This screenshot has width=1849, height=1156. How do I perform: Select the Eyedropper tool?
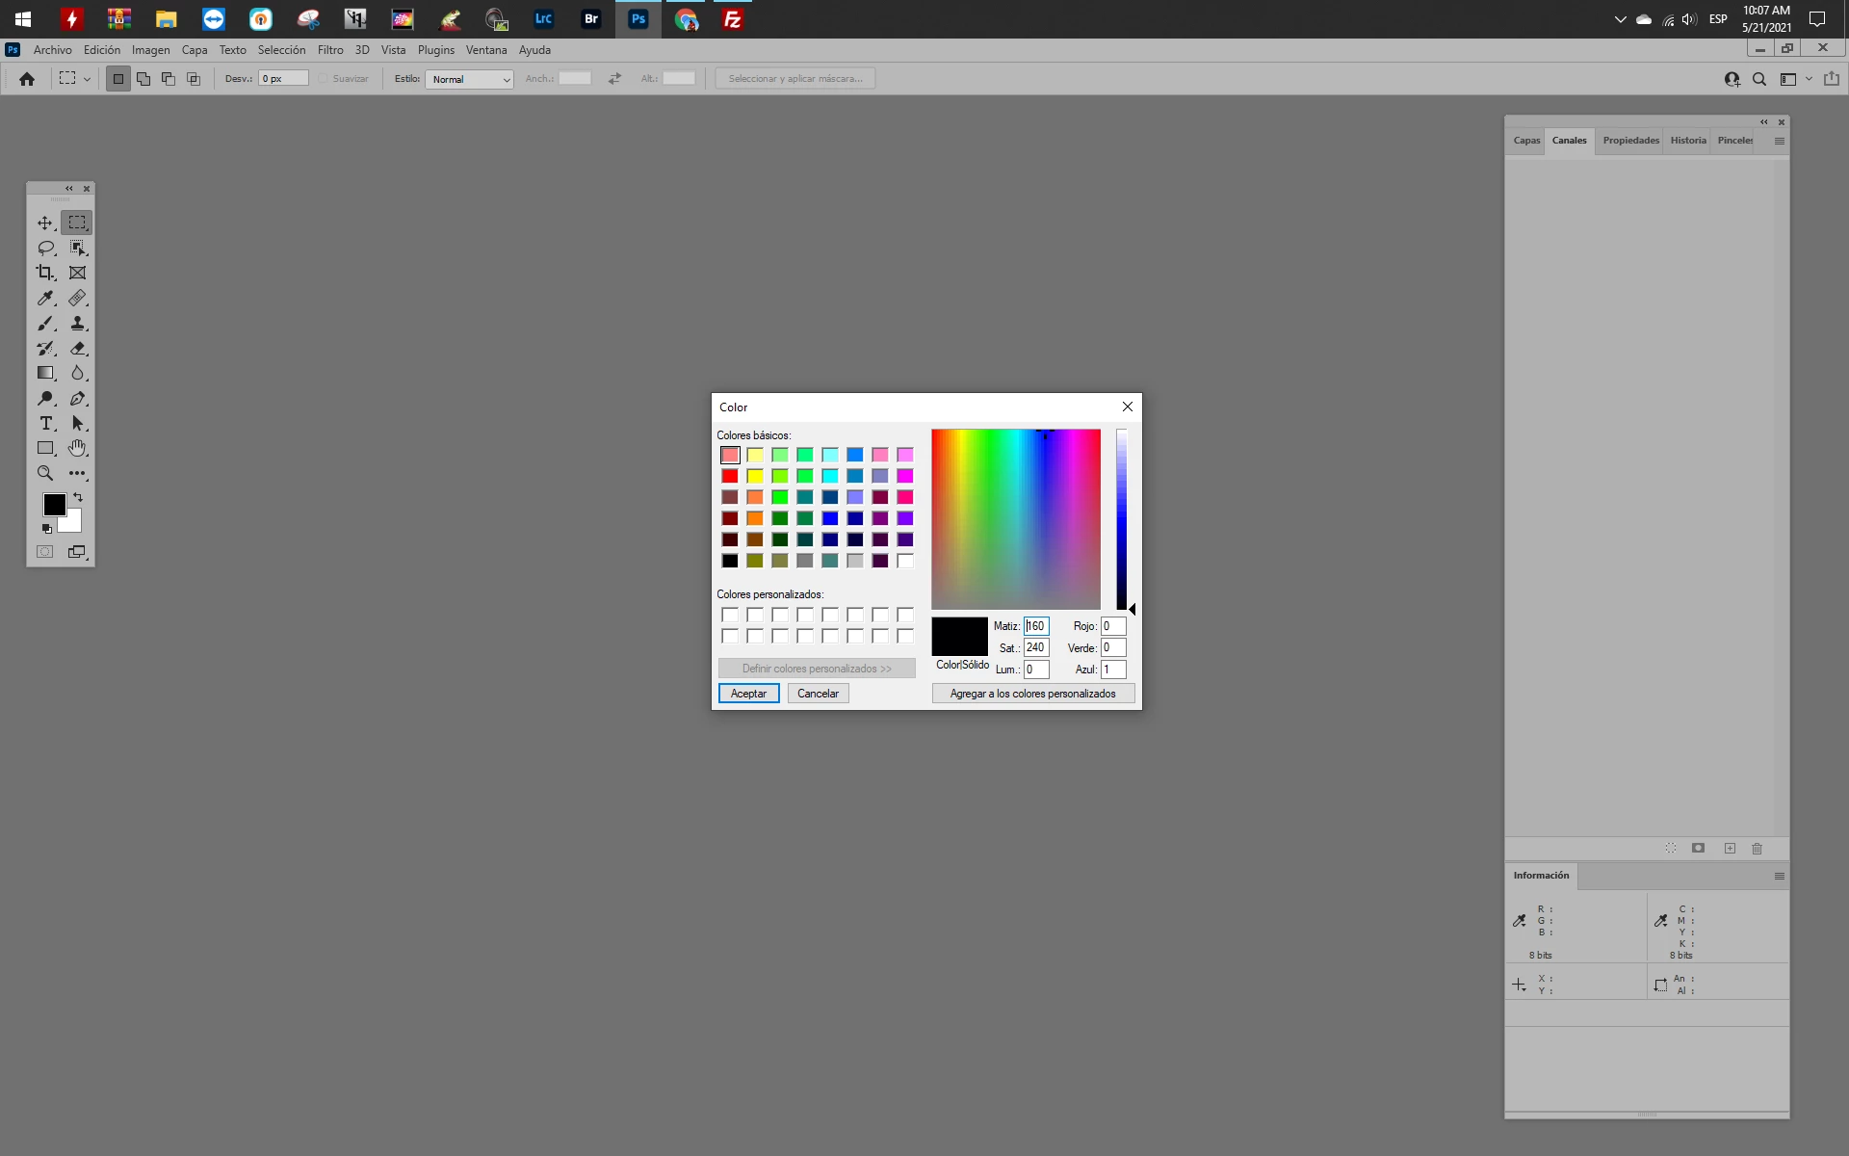(x=45, y=299)
